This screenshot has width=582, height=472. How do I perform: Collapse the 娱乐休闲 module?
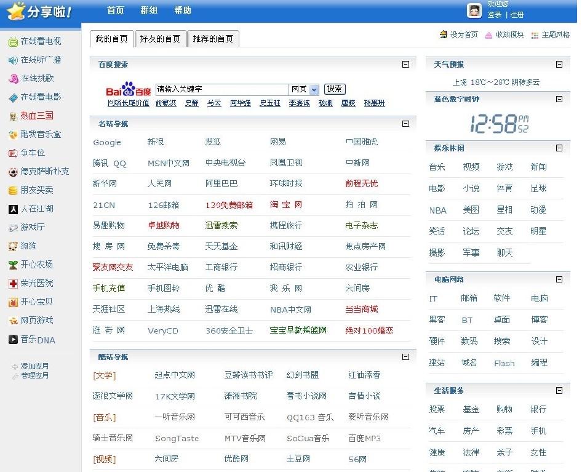pyautogui.click(x=559, y=148)
